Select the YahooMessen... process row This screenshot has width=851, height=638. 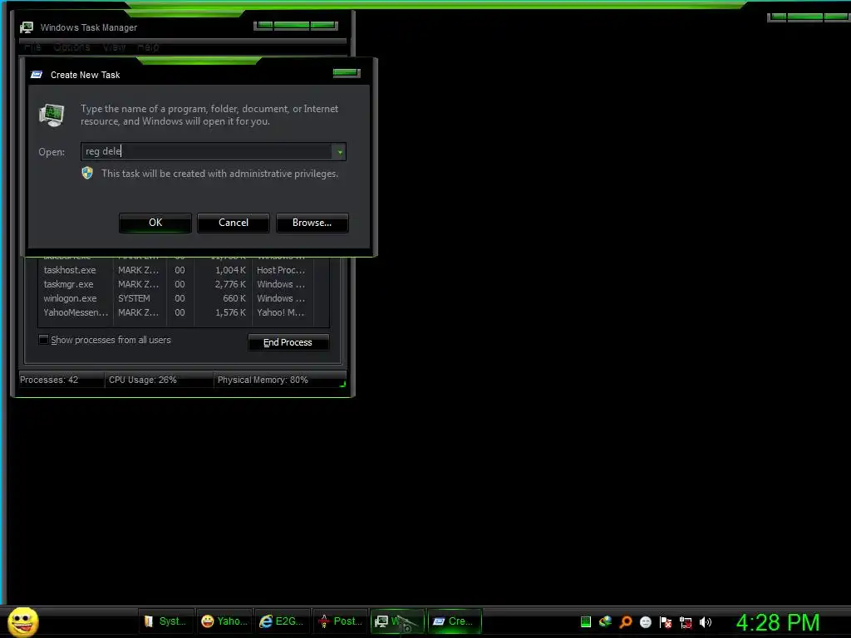pos(184,312)
